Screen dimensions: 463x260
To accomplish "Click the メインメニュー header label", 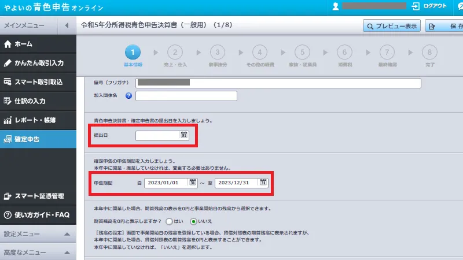I will (24, 25).
